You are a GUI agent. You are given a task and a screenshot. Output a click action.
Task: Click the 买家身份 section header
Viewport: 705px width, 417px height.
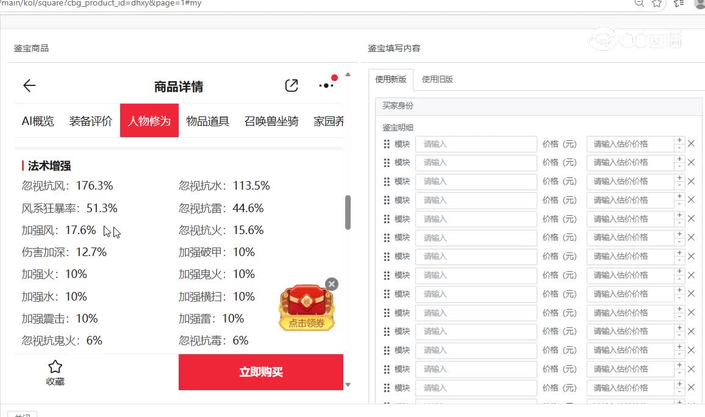[538, 105]
